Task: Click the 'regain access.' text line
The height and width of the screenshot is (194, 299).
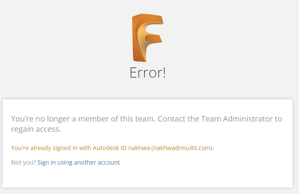Action: point(36,129)
